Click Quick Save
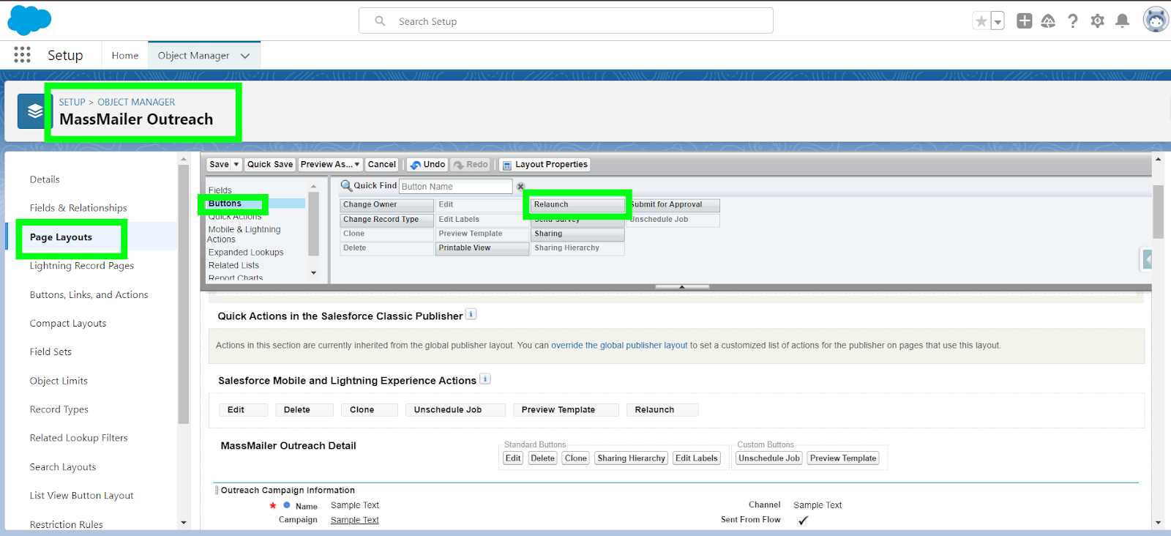This screenshot has height=536, width=1171. (270, 165)
